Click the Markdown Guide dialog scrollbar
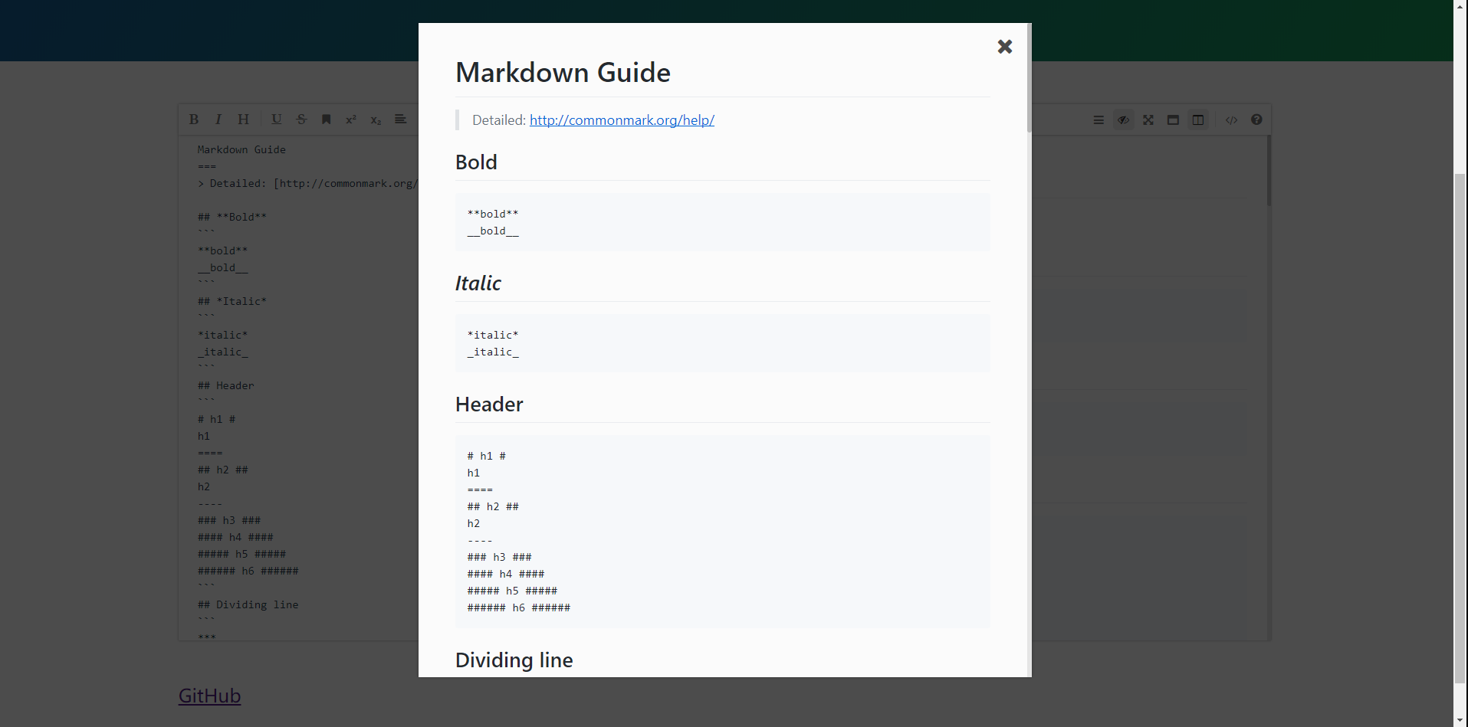1468x727 pixels. (x=1029, y=77)
